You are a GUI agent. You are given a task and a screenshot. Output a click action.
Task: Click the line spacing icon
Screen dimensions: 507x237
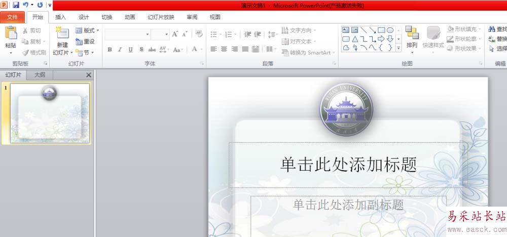(272, 34)
